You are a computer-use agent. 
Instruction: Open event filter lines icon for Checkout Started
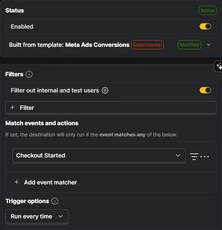click(x=194, y=157)
